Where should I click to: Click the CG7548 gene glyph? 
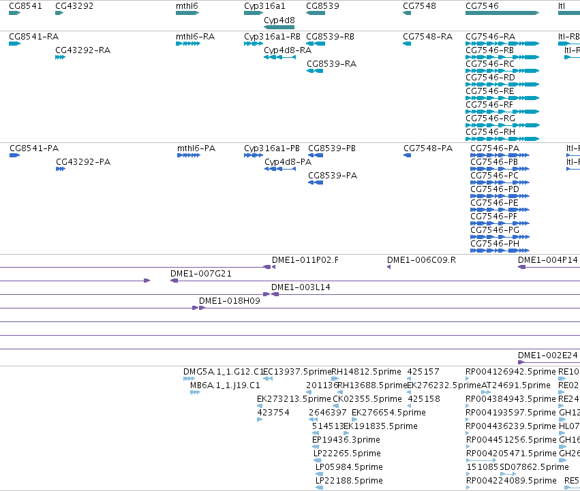407,13
